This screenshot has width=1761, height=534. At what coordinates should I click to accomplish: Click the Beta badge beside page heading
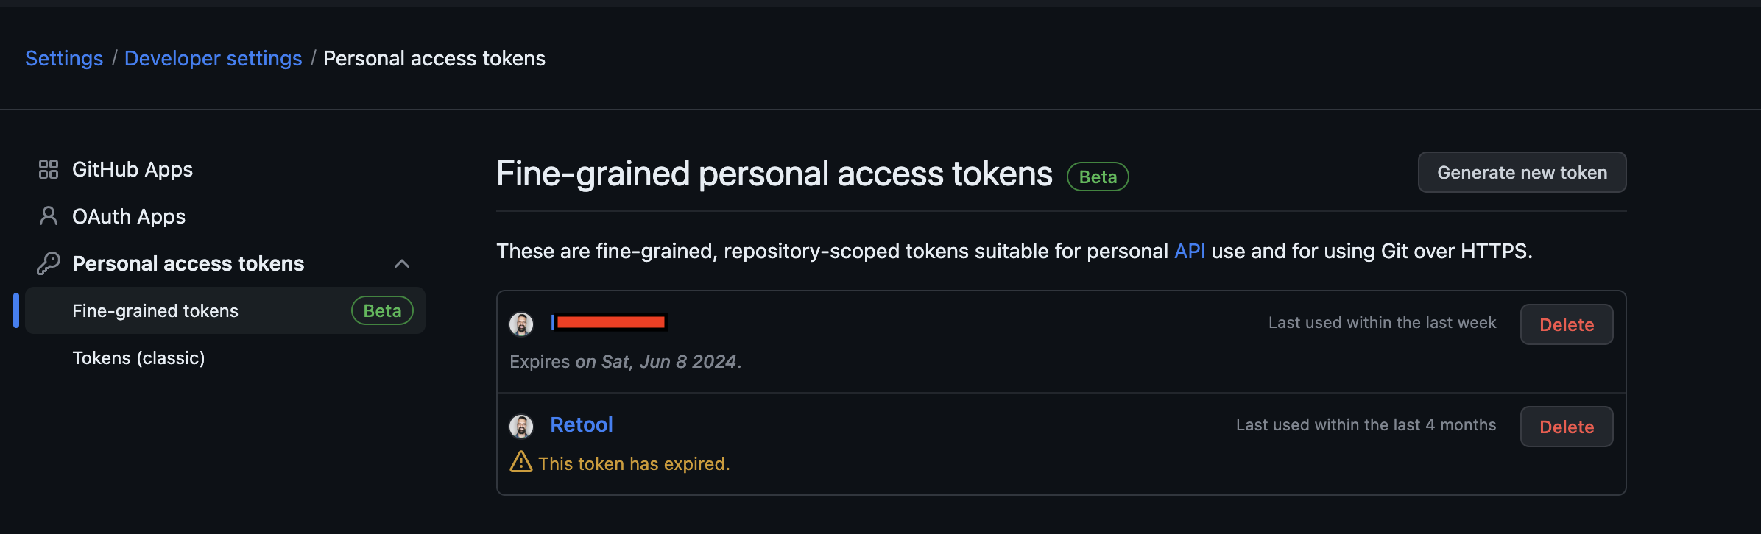(x=1098, y=177)
